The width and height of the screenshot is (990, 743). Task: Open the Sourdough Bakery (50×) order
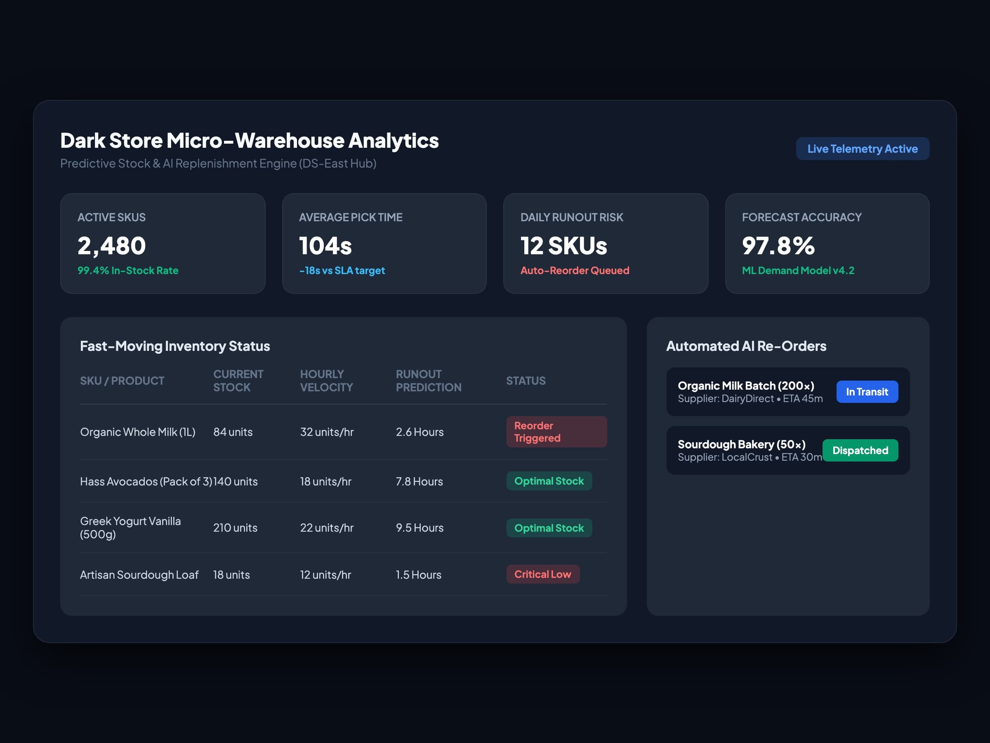pyautogui.click(x=788, y=451)
